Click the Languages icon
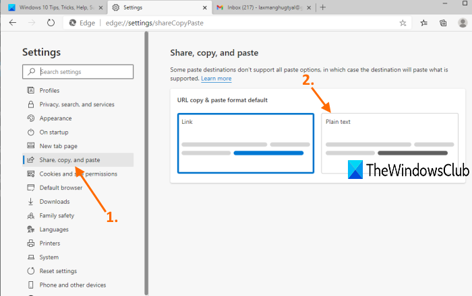Viewport: 472px width, 296px height. point(31,229)
